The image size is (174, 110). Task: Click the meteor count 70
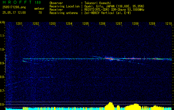[40, 13]
